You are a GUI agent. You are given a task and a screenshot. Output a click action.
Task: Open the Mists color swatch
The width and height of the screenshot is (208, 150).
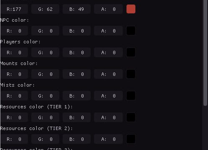(x=131, y=96)
